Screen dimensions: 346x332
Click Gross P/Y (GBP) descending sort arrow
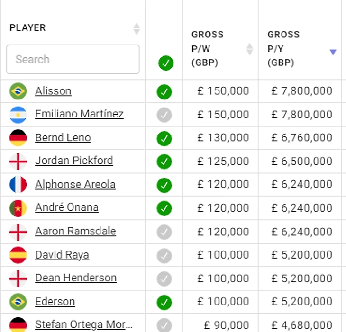click(x=333, y=52)
